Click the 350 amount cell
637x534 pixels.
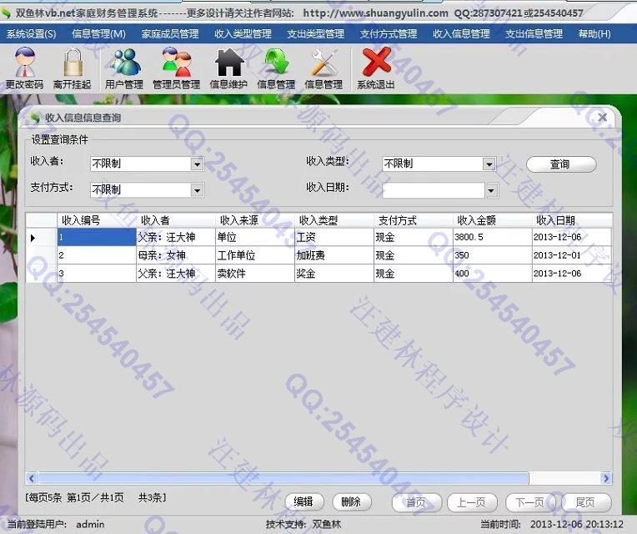click(493, 255)
